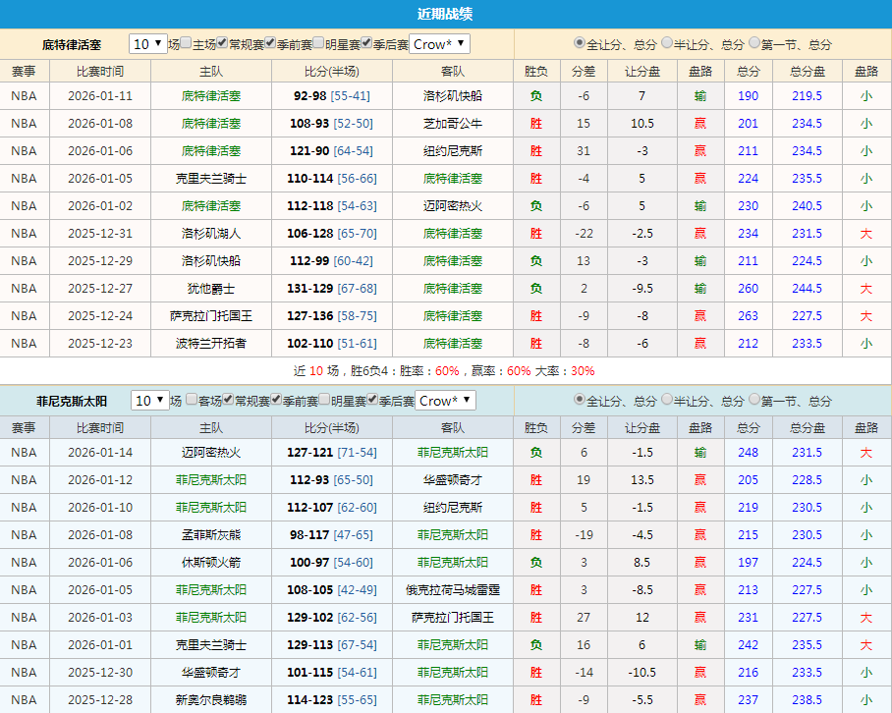Select the 全让分、总分 radio option for the Suns
The height and width of the screenshot is (713, 892).
click(x=577, y=401)
